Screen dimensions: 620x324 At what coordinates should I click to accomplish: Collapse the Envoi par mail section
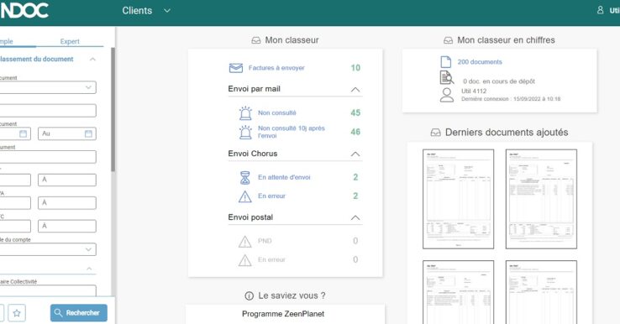[x=355, y=90]
